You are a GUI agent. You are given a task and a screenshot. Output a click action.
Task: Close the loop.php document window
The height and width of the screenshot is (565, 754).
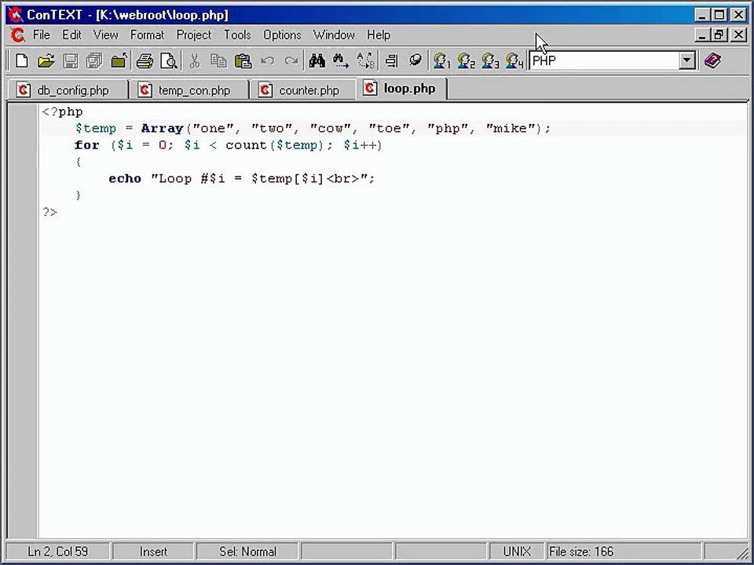[738, 35]
